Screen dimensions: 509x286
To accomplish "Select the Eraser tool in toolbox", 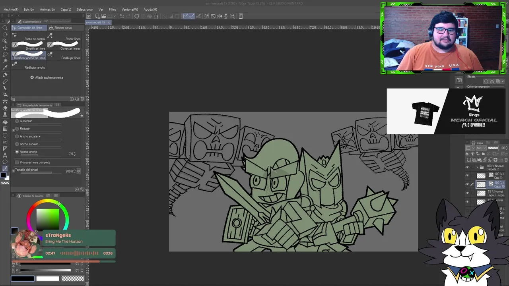I will 5,108.
